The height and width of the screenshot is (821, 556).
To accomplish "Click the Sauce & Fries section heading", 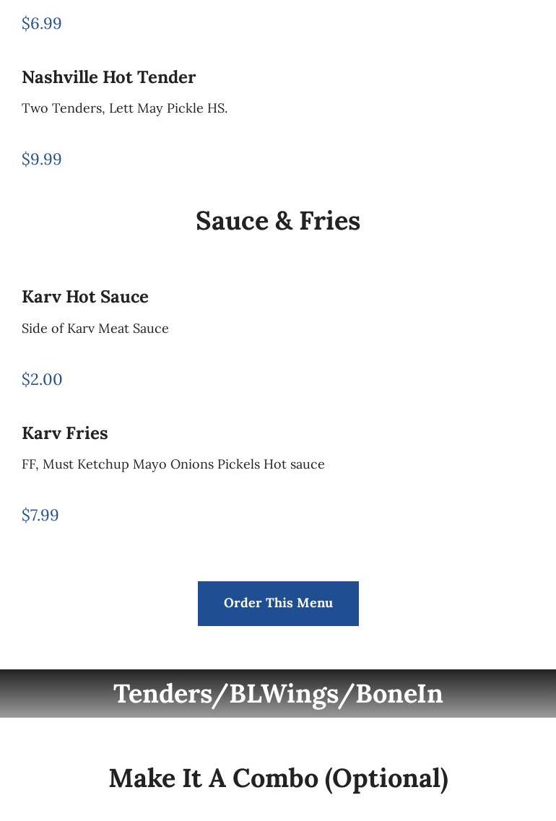I will tap(278, 221).
